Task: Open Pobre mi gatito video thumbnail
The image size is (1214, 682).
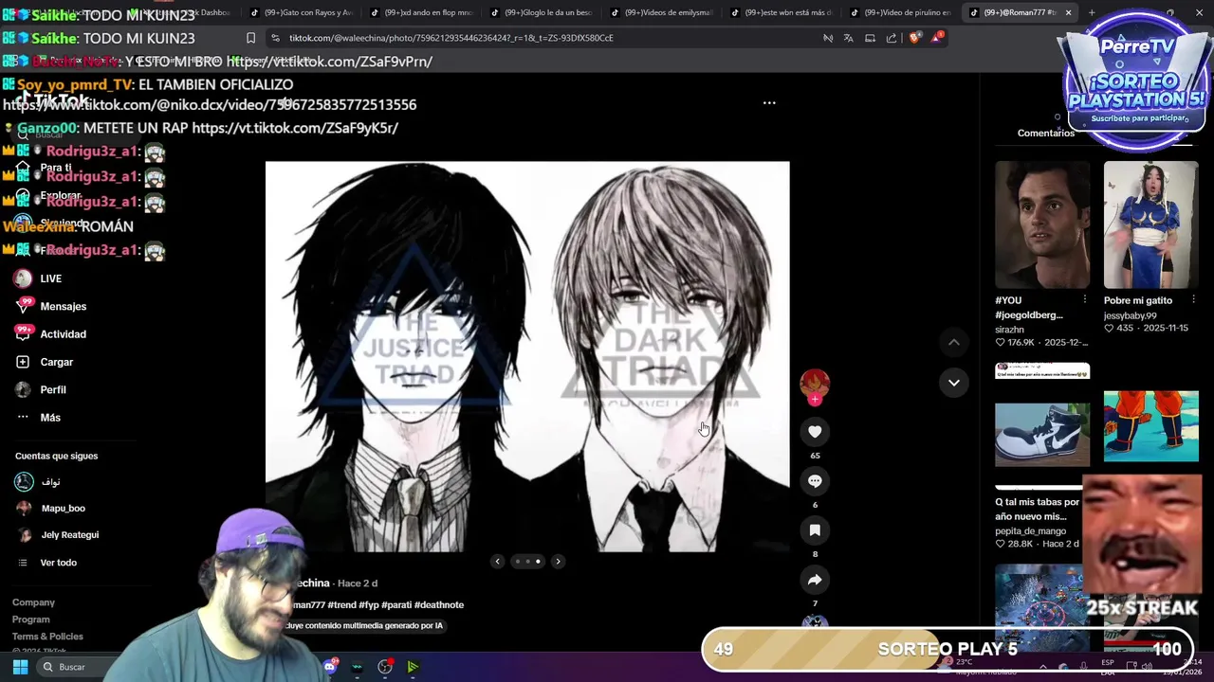Action: click(x=1150, y=224)
